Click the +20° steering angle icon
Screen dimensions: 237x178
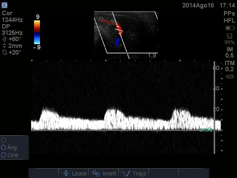(x=4, y=52)
